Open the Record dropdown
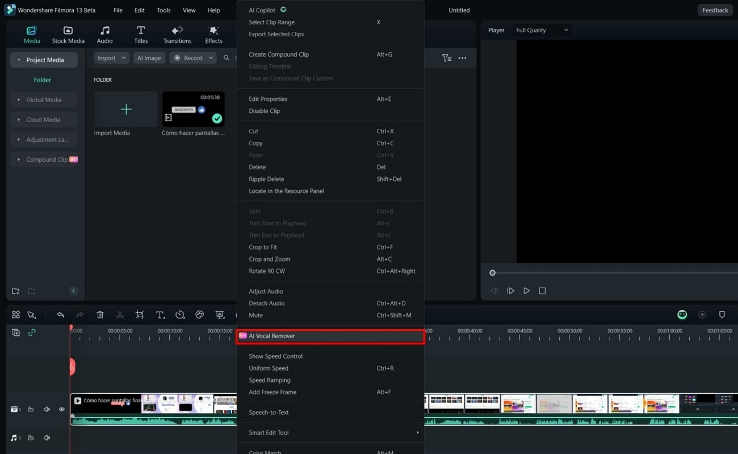Screen dimensions: 738x454 coord(193,58)
